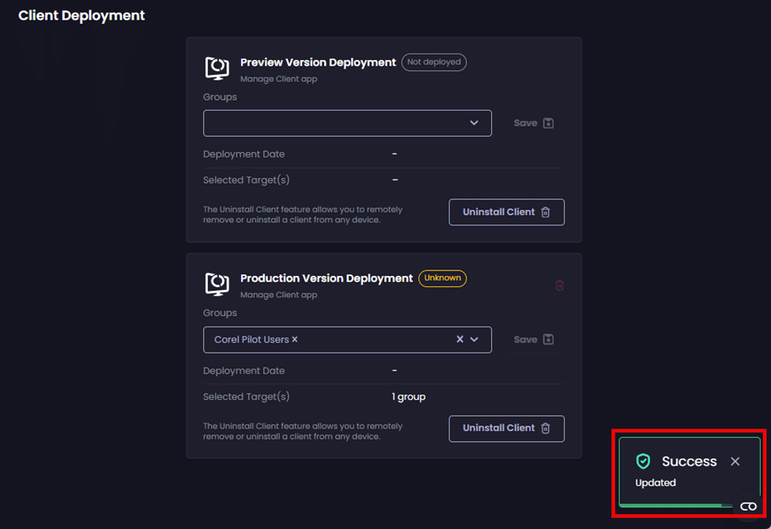Expand the Production Groups dropdown chevron
This screenshot has width=771, height=529.
(x=474, y=339)
